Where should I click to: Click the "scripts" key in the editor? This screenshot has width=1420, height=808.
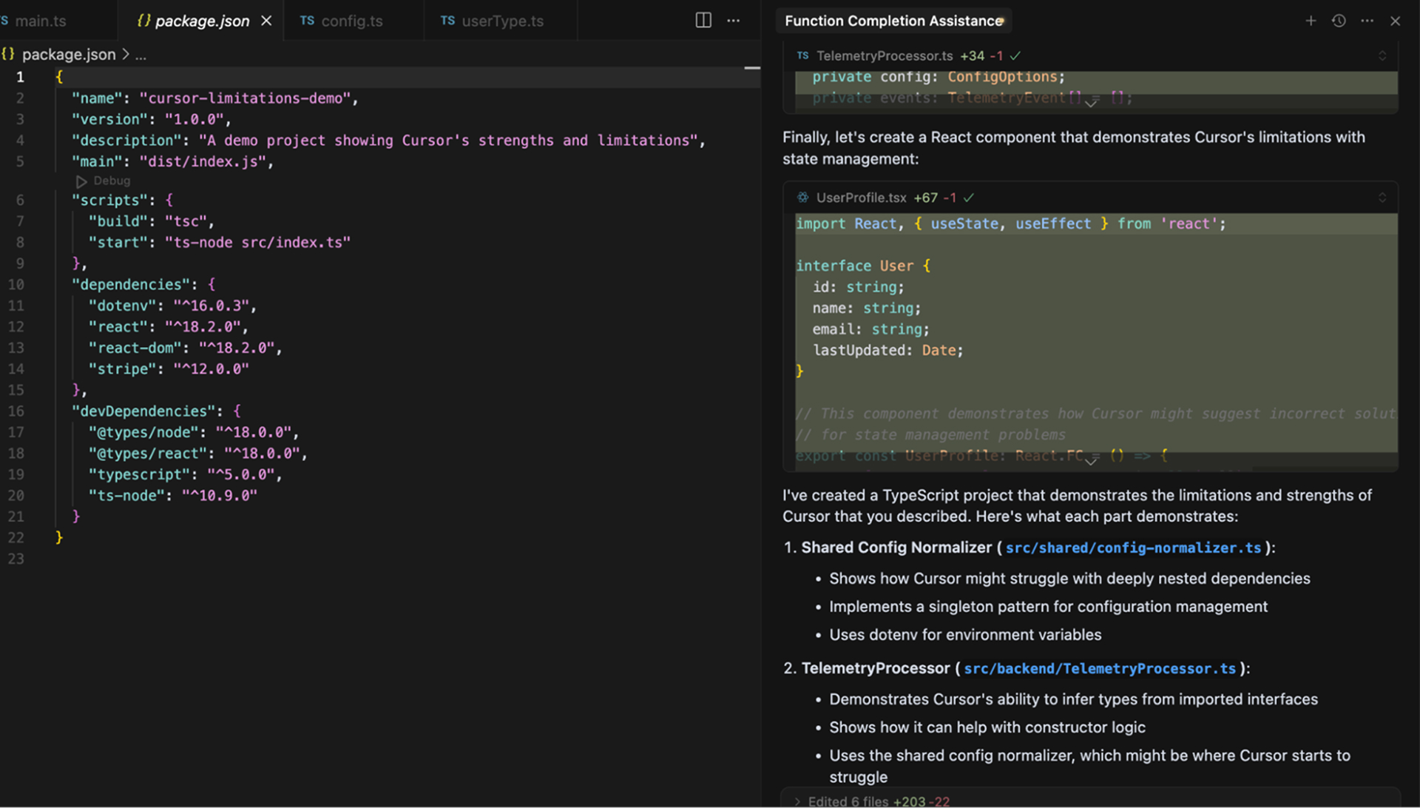point(109,200)
